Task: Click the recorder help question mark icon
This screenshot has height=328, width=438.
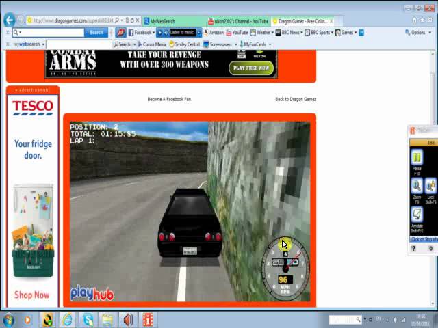Action: (413, 248)
